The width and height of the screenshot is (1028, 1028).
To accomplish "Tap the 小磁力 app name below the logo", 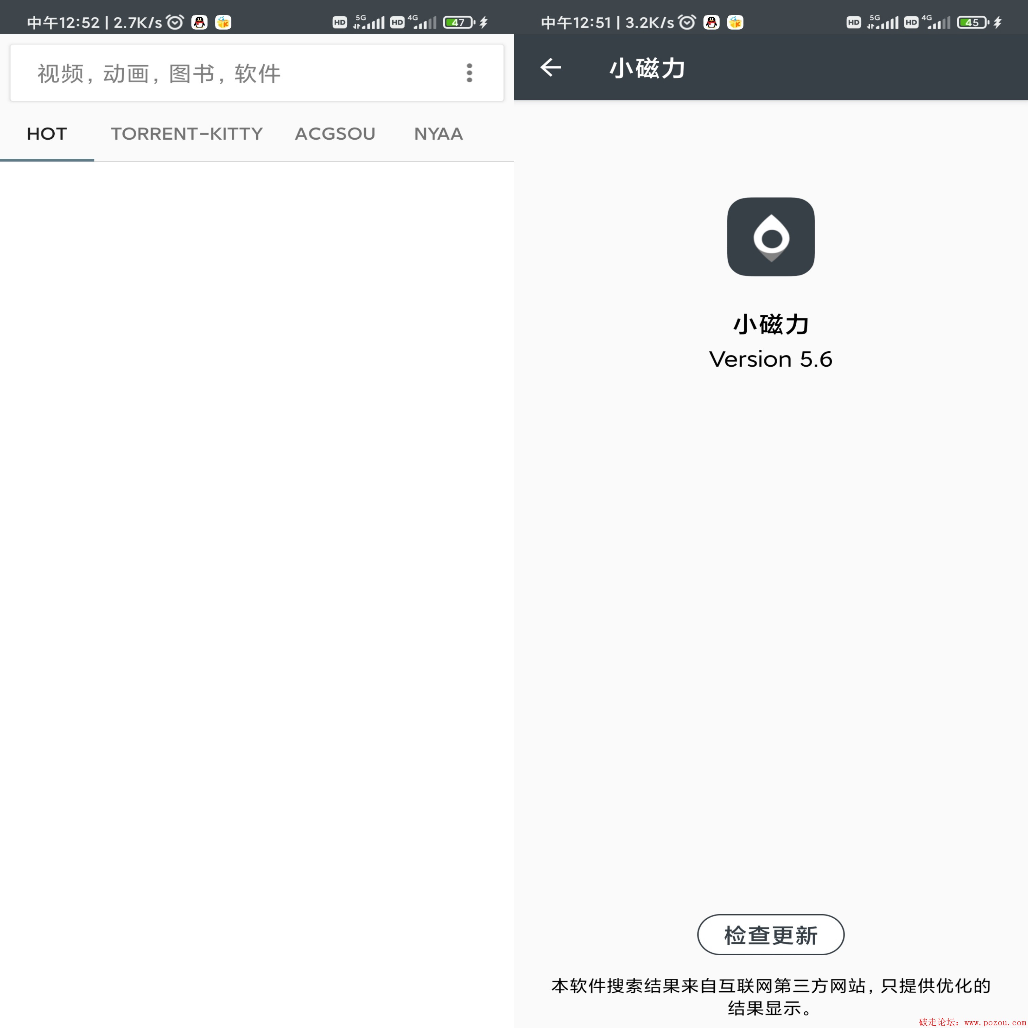I will (770, 324).
